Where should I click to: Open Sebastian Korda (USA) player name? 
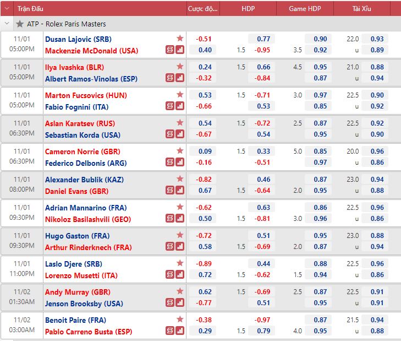pyautogui.click(x=83, y=135)
